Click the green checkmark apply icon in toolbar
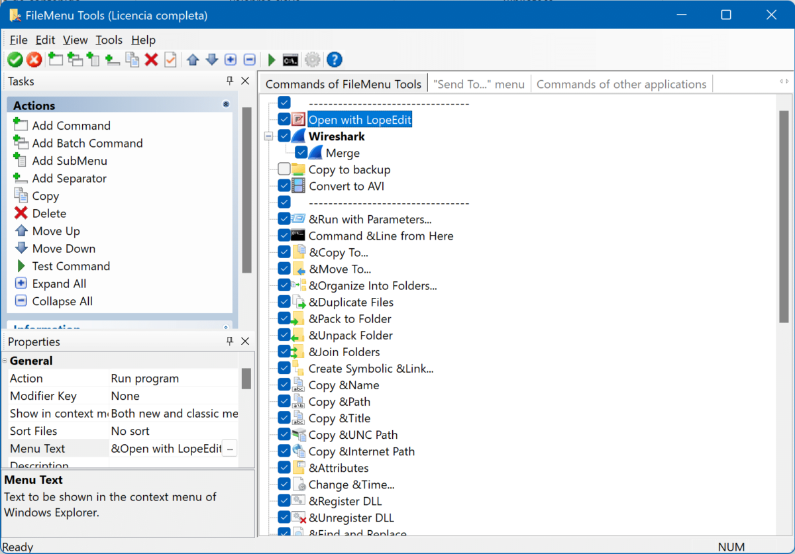This screenshot has height=554, width=795. coord(15,60)
